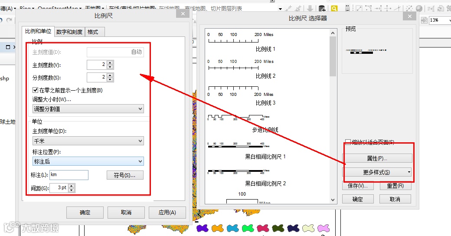Click the bright green legend color swatch

[248, 228]
